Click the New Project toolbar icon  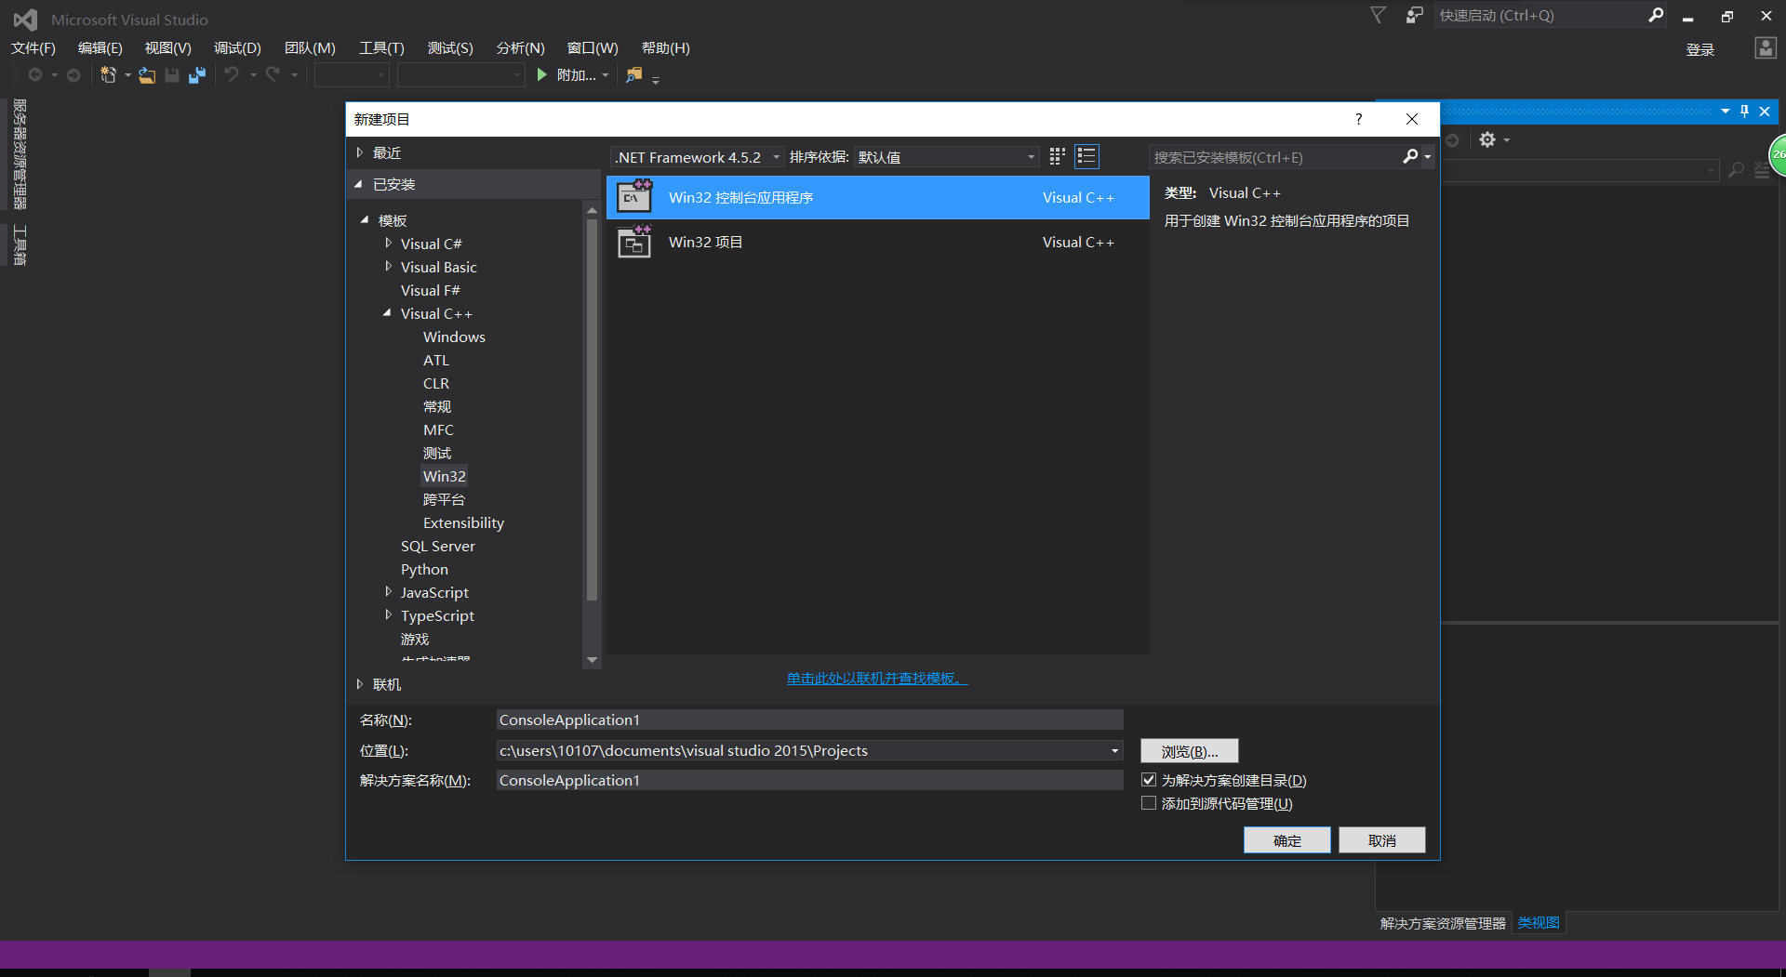(x=108, y=75)
